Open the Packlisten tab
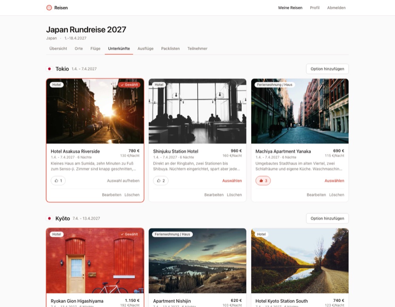395x307 pixels. [170, 49]
